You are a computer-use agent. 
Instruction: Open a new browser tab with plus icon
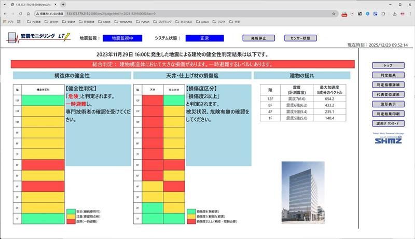[x=63, y=4]
